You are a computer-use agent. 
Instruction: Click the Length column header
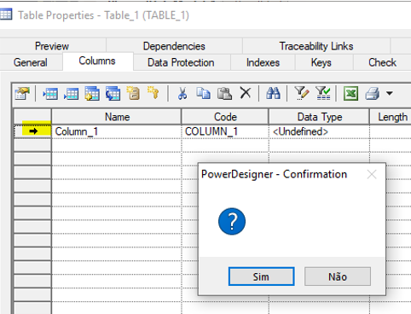391,117
